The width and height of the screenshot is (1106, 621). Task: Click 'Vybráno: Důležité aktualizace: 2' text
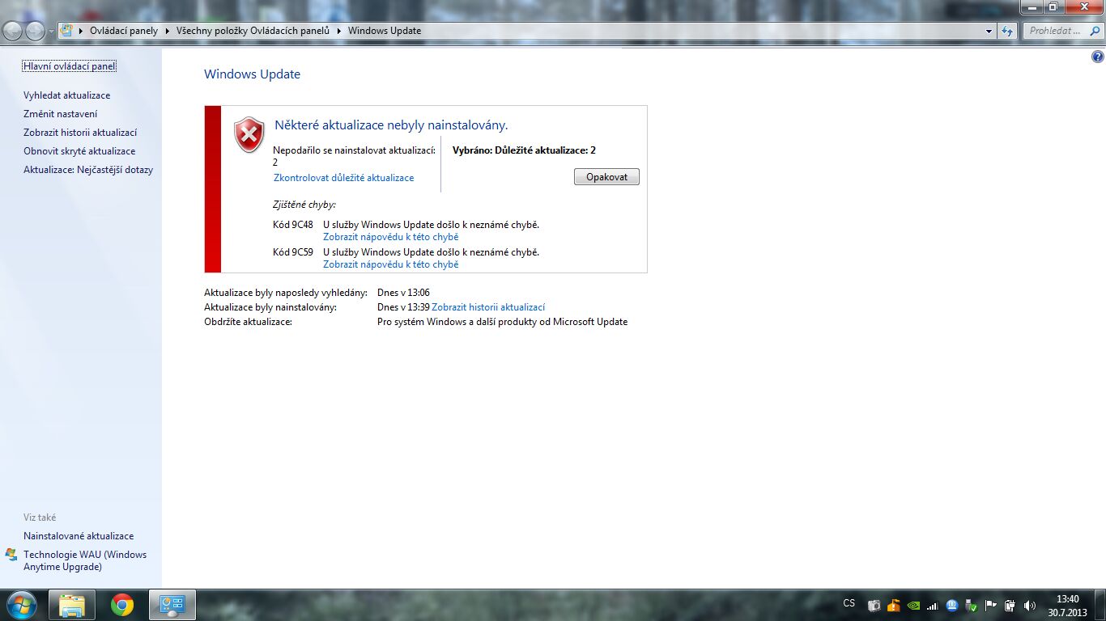524,150
